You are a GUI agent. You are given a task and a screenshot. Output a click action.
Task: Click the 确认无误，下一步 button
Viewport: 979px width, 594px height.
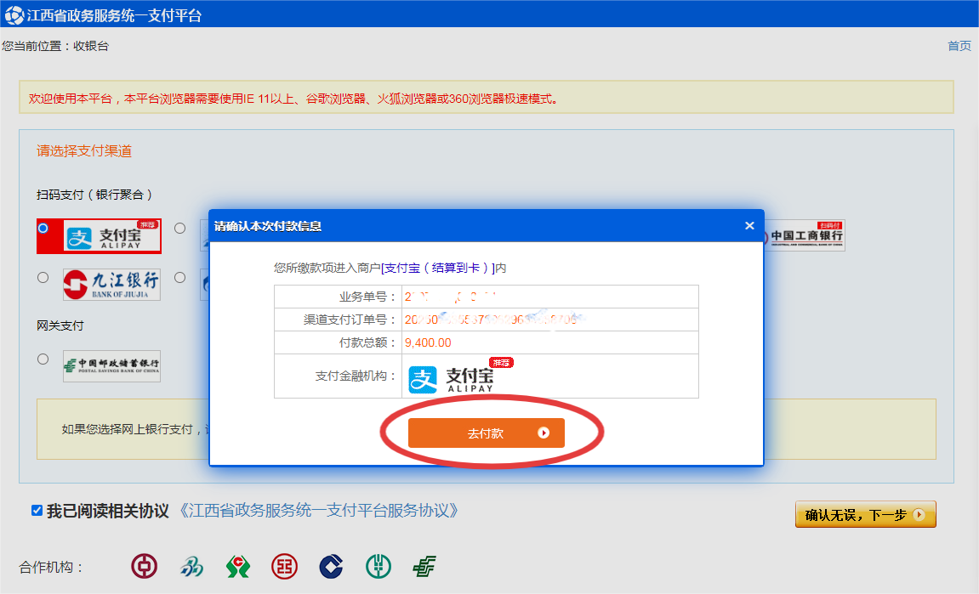coord(865,515)
